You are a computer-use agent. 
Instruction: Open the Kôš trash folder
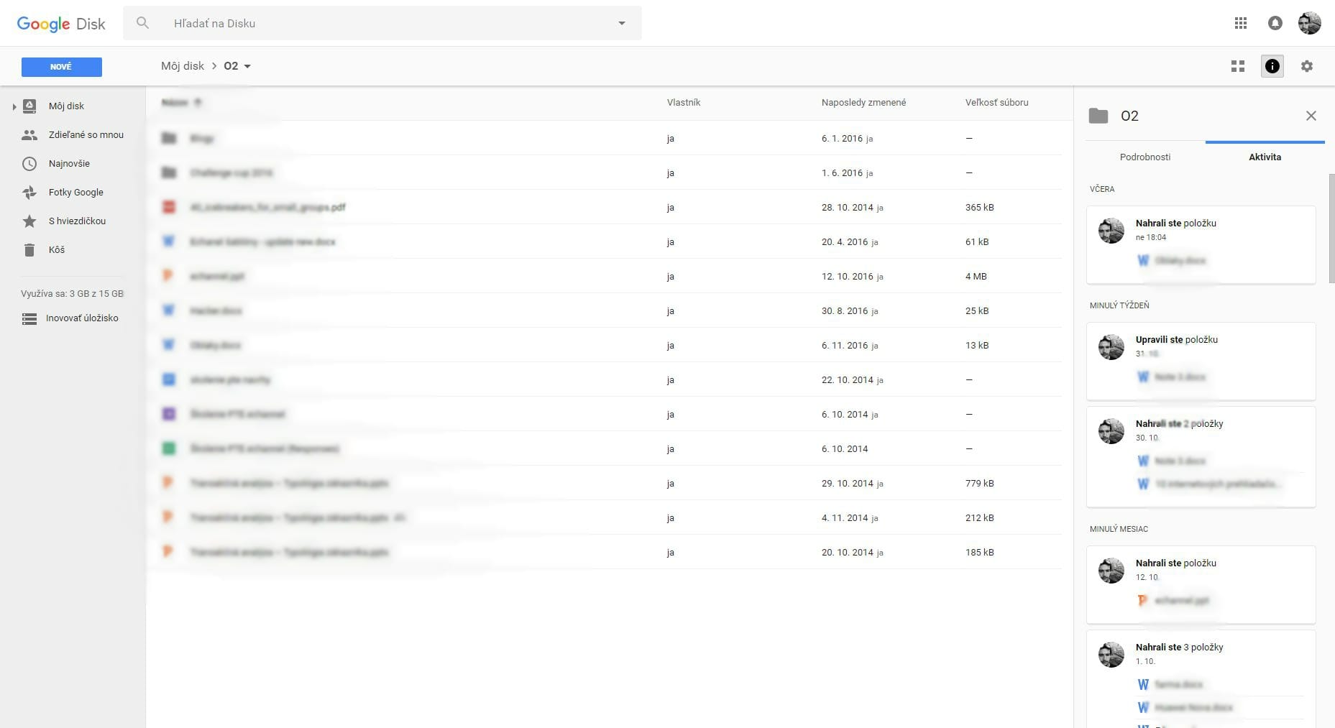coord(56,249)
